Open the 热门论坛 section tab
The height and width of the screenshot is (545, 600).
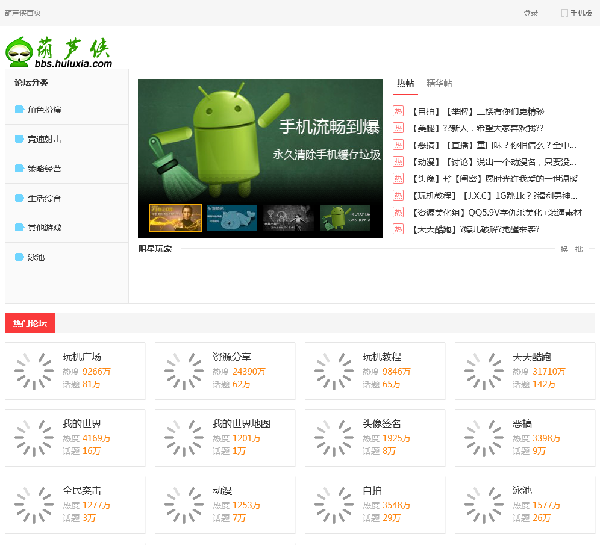pos(30,323)
